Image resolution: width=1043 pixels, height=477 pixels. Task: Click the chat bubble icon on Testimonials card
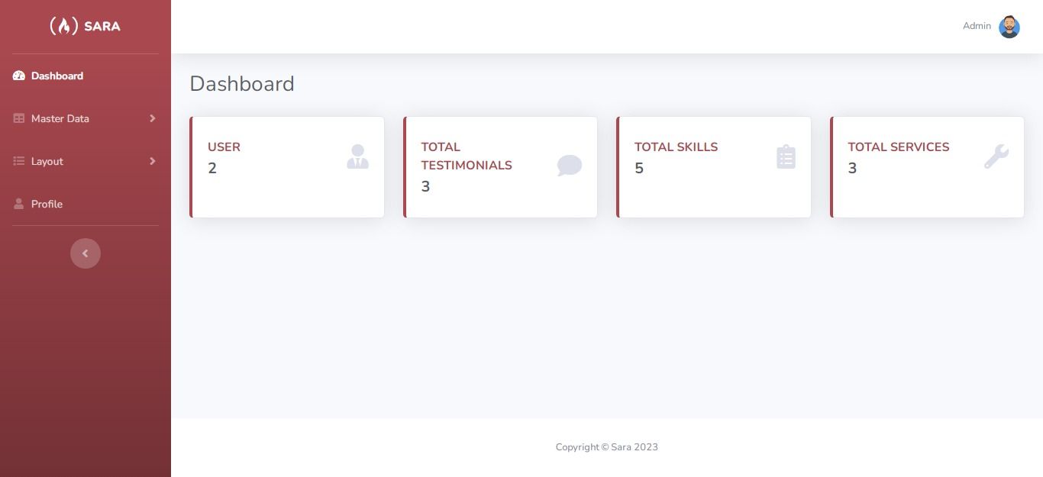(x=570, y=166)
